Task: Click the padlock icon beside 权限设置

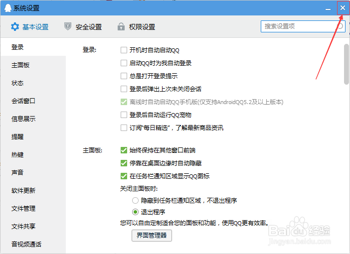Action: coord(121,26)
